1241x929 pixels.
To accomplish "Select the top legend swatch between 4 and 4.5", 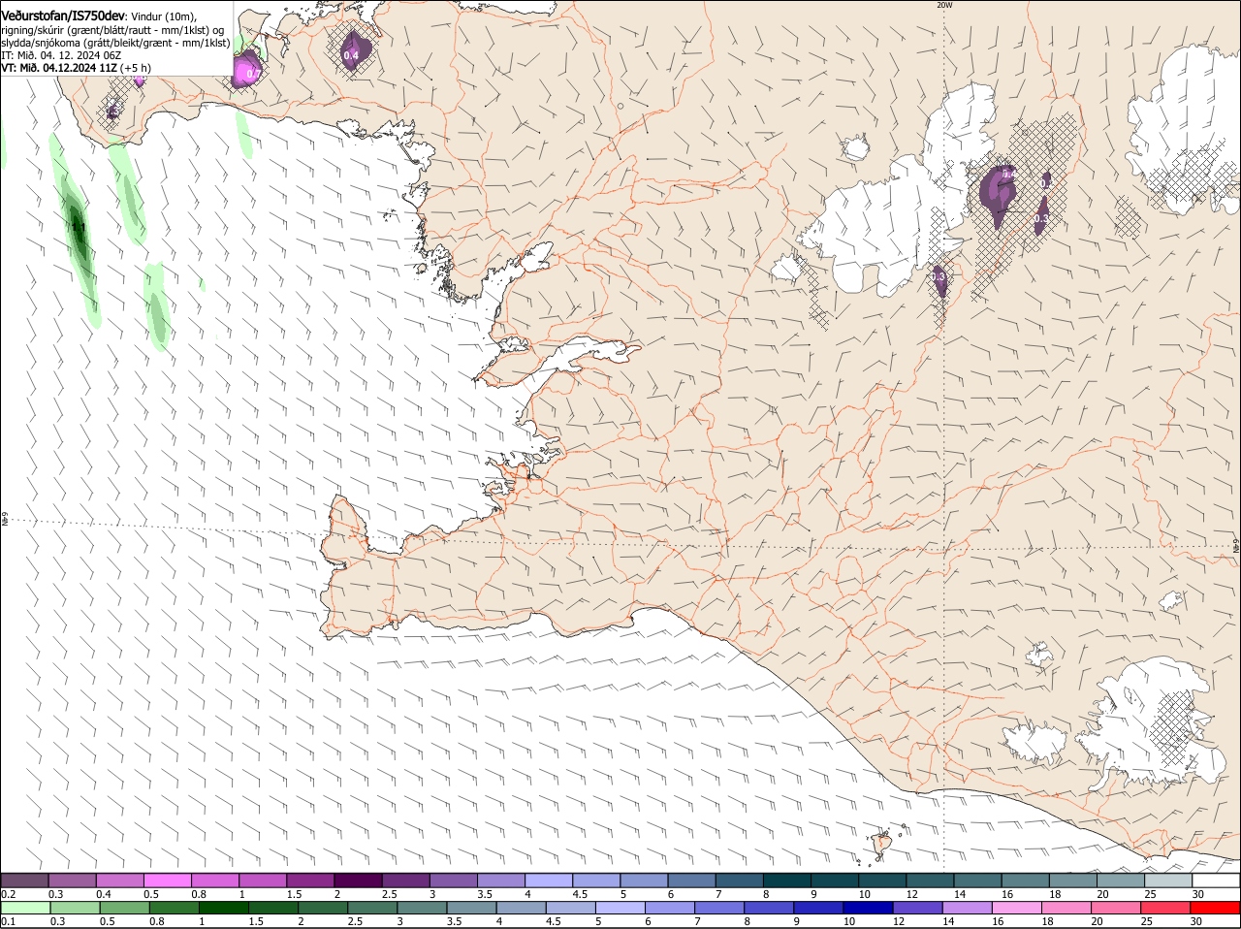I will (549, 881).
